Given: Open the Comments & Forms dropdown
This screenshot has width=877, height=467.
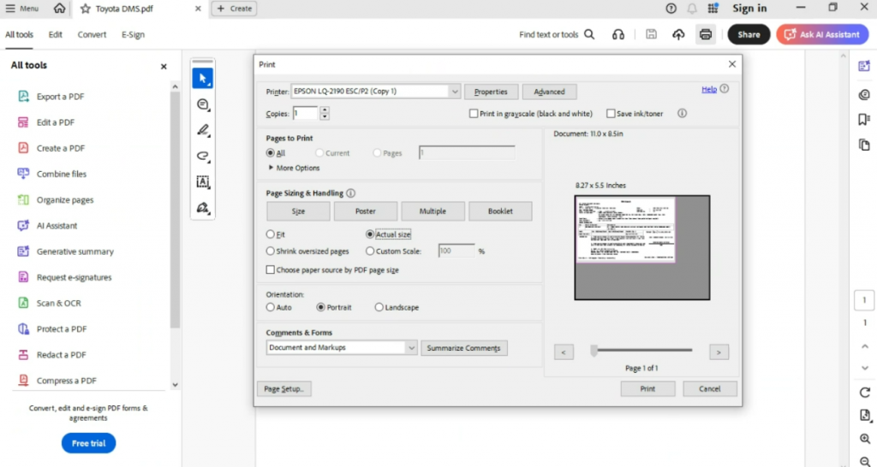Looking at the screenshot, I should (411, 347).
